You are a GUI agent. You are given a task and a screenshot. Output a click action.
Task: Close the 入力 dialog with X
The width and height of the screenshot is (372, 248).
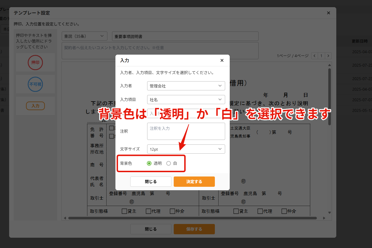[222, 60]
